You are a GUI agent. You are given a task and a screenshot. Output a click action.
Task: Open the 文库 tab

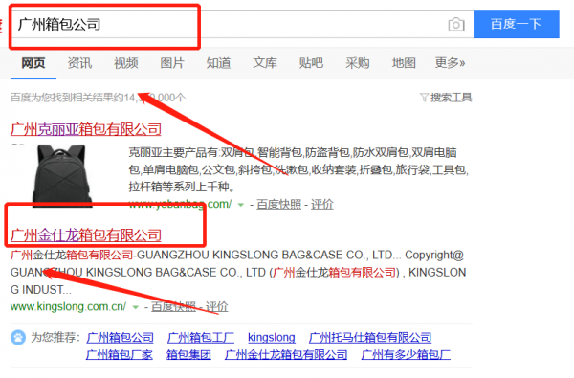point(265,63)
